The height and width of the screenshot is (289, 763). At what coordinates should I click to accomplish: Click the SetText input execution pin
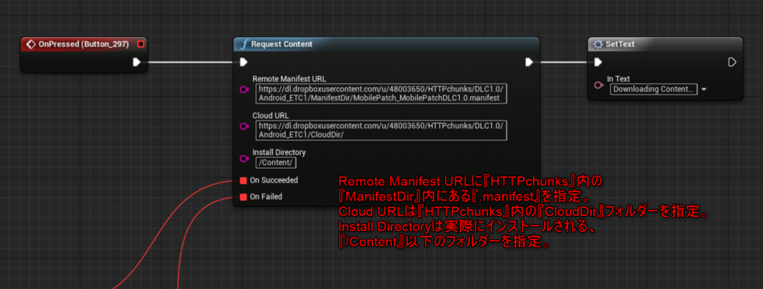click(598, 62)
